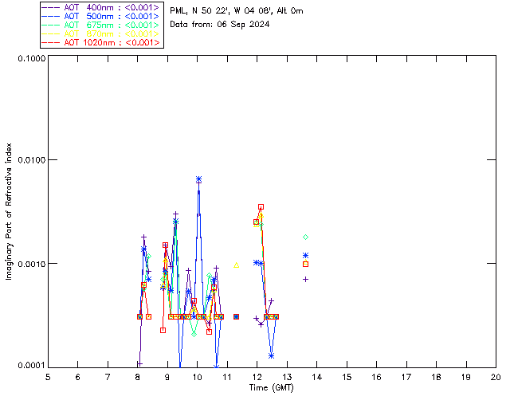Click the 'Data from: 06 Sep 2024' text
The height and width of the screenshot is (408, 510).
[x=220, y=25]
